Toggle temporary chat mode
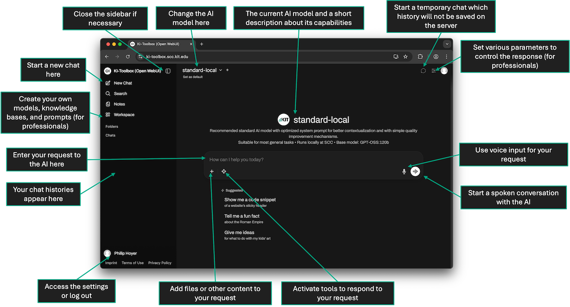 click(x=423, y=71)
